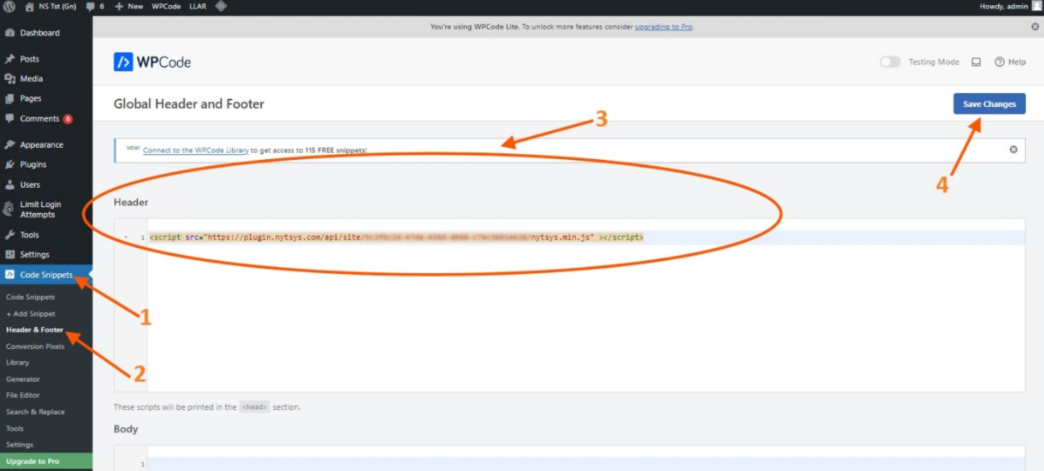Click the main Tools wrench icon
The height and width of the screenshot is (471, 1044).
tap(10, 235)
